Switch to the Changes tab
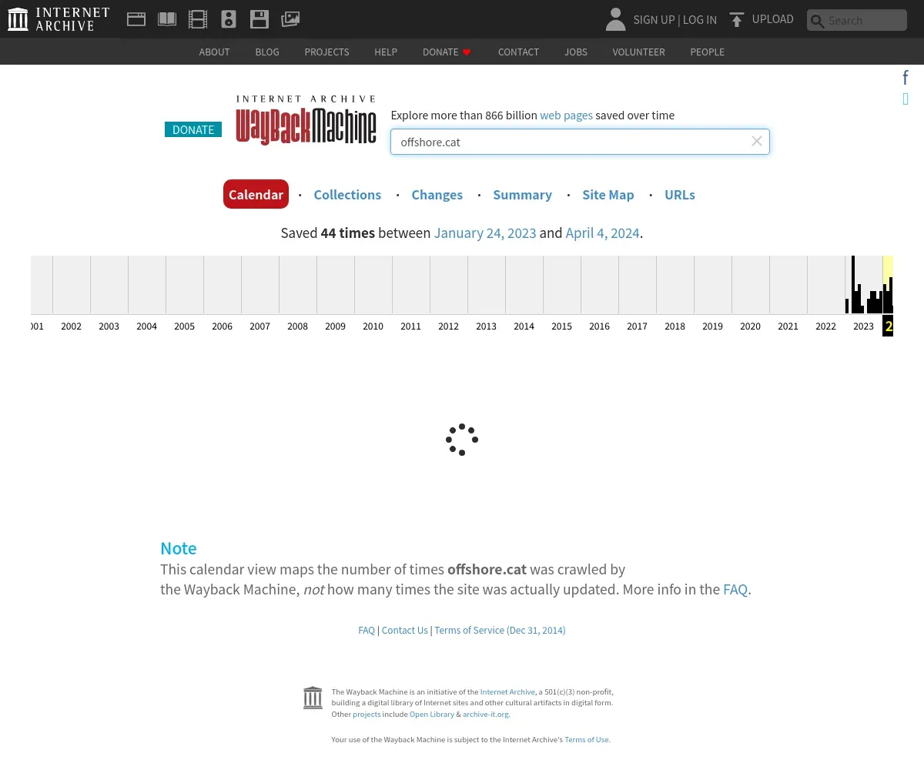This screenshot has width=924, height=770. coord(437,195)
